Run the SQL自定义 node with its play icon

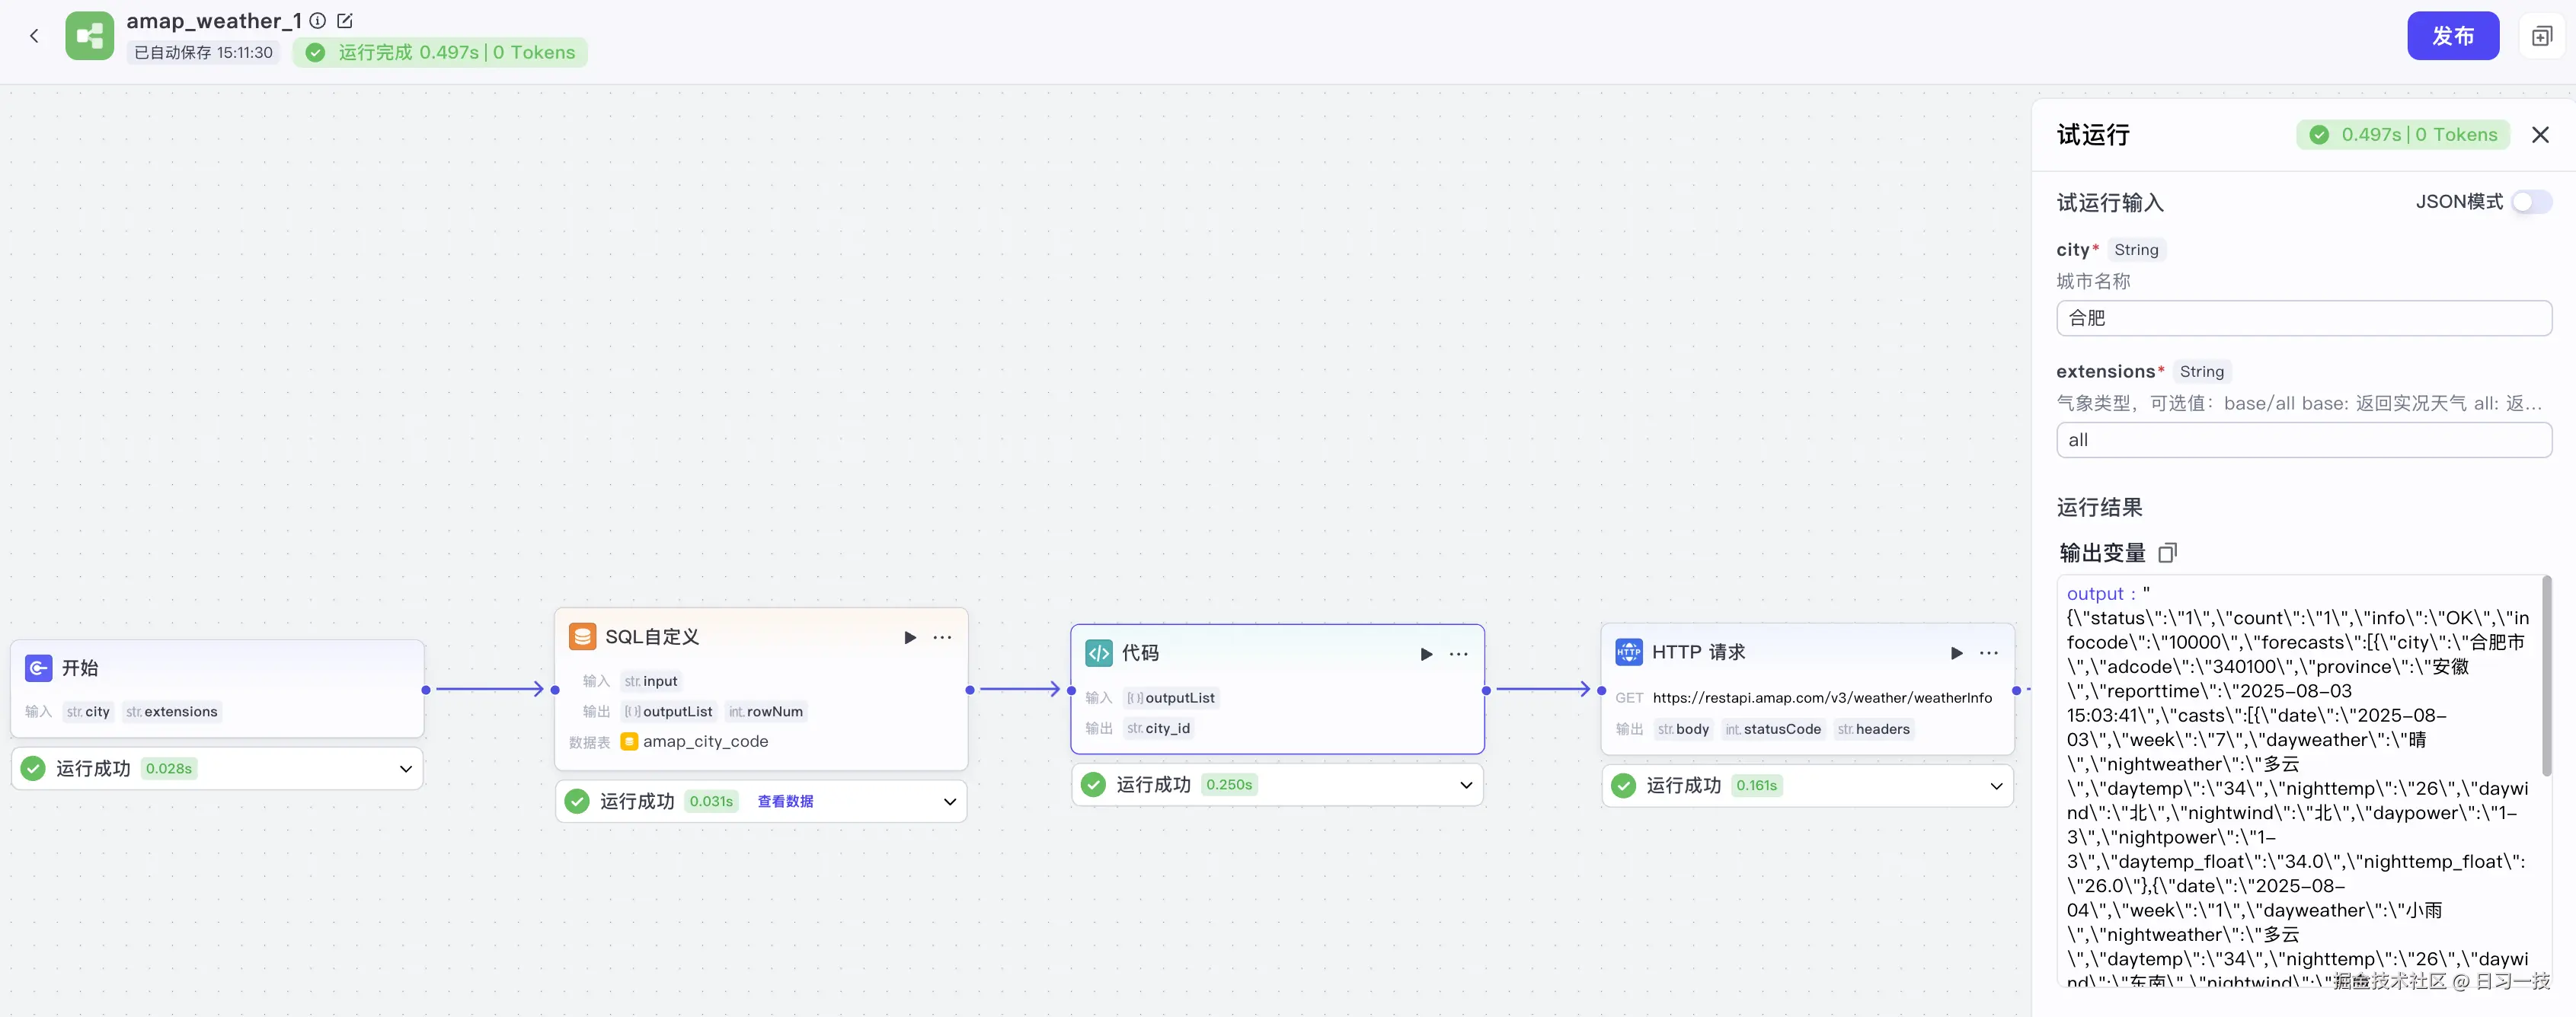click(910, 637)
